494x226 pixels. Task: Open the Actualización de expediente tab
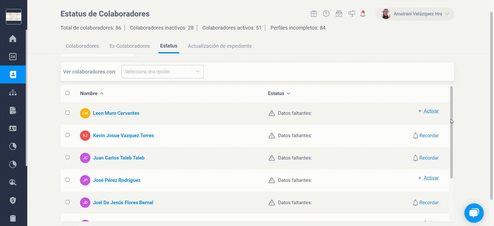pyautogui.click(x=220, y=46)
